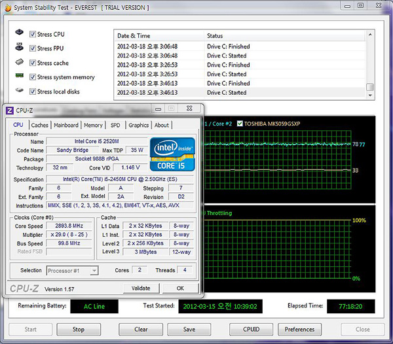
Task: Select log row 3:06:48 Drive C: Finished
Action: (240, 46)
